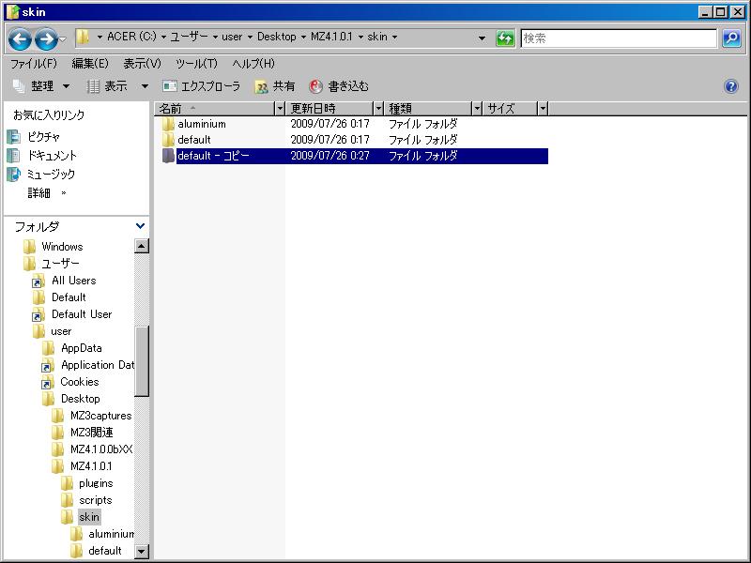Open the ファイル(F) menu
751x563 pixels.
[33, 64]
